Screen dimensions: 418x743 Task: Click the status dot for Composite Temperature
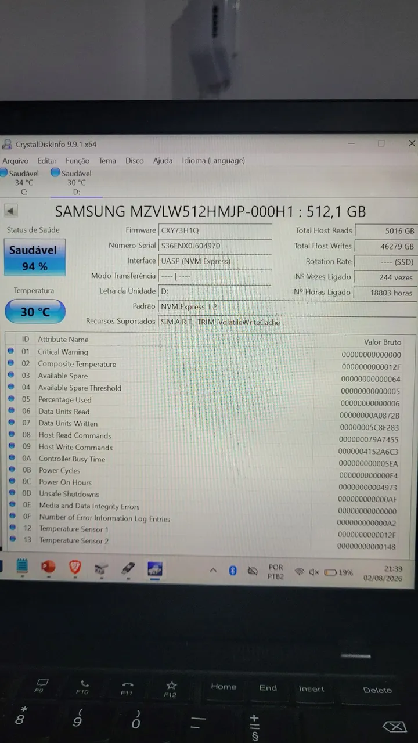[x=11, y=363]
